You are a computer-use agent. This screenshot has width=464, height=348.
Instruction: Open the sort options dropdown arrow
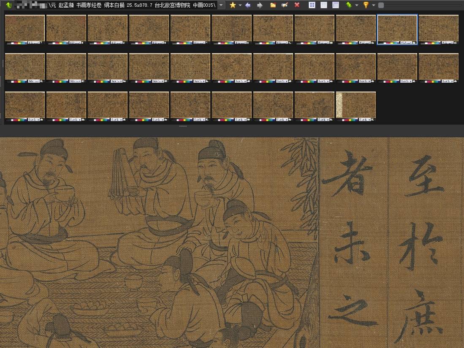[357, 5]
